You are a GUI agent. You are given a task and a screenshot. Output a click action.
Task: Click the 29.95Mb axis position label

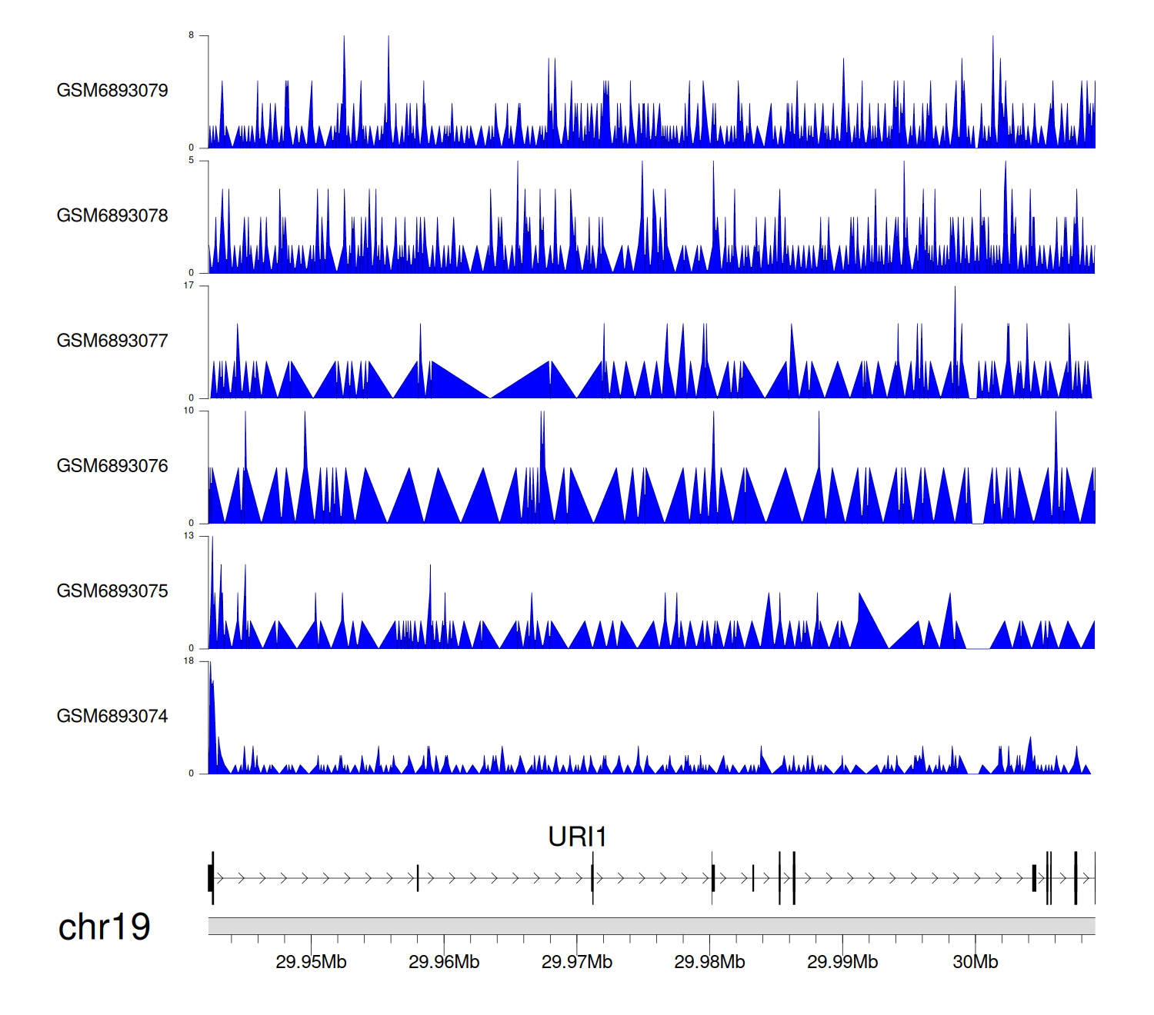(311, 962)
